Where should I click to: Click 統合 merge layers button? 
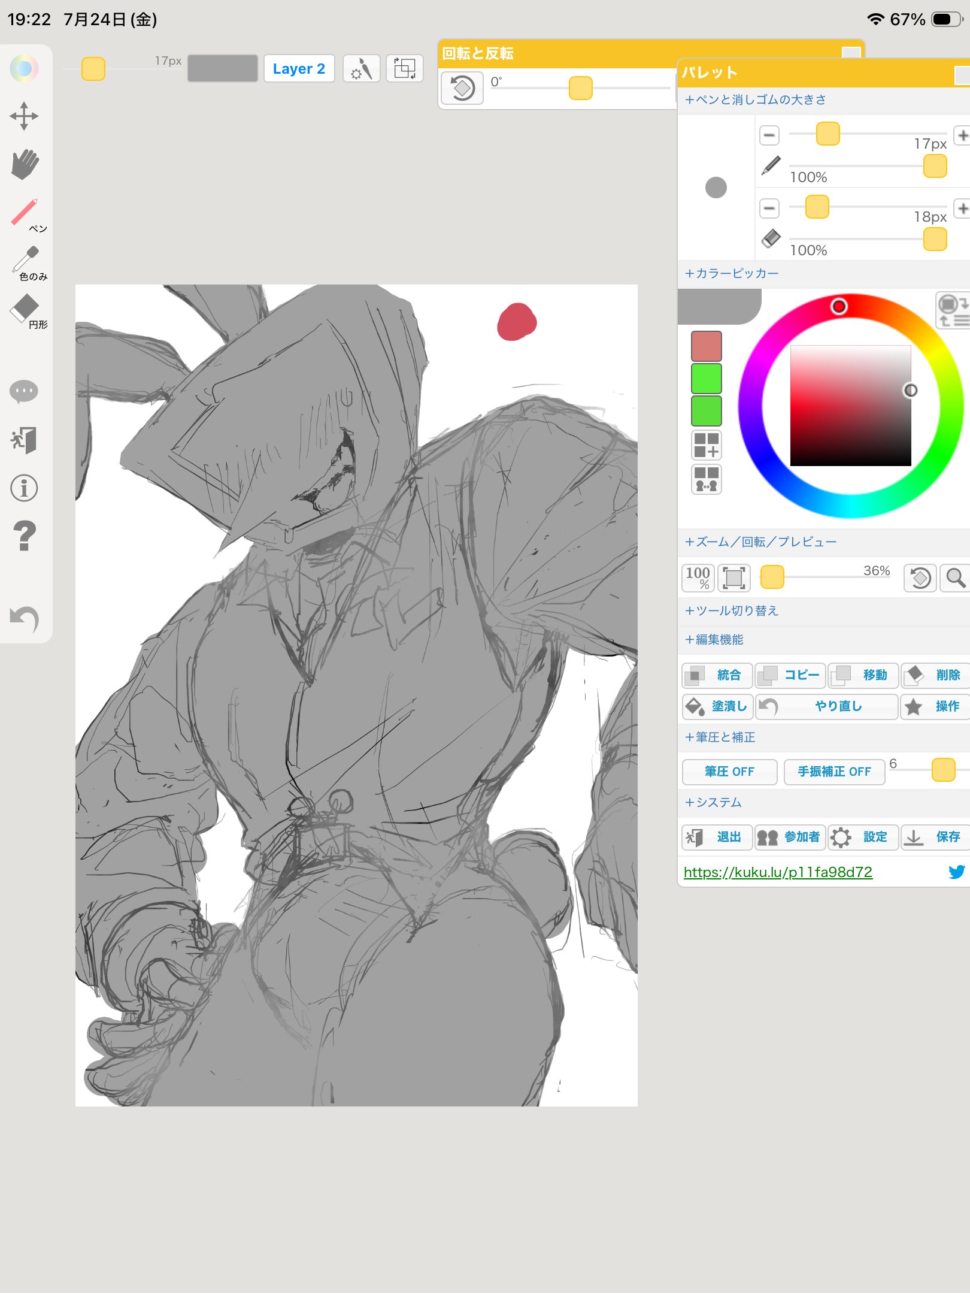717,675
